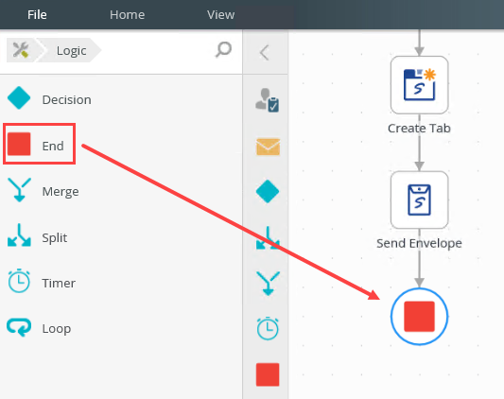Click the Create Tab step label
This screenshot has width=504, height=399.
point(419,129)
